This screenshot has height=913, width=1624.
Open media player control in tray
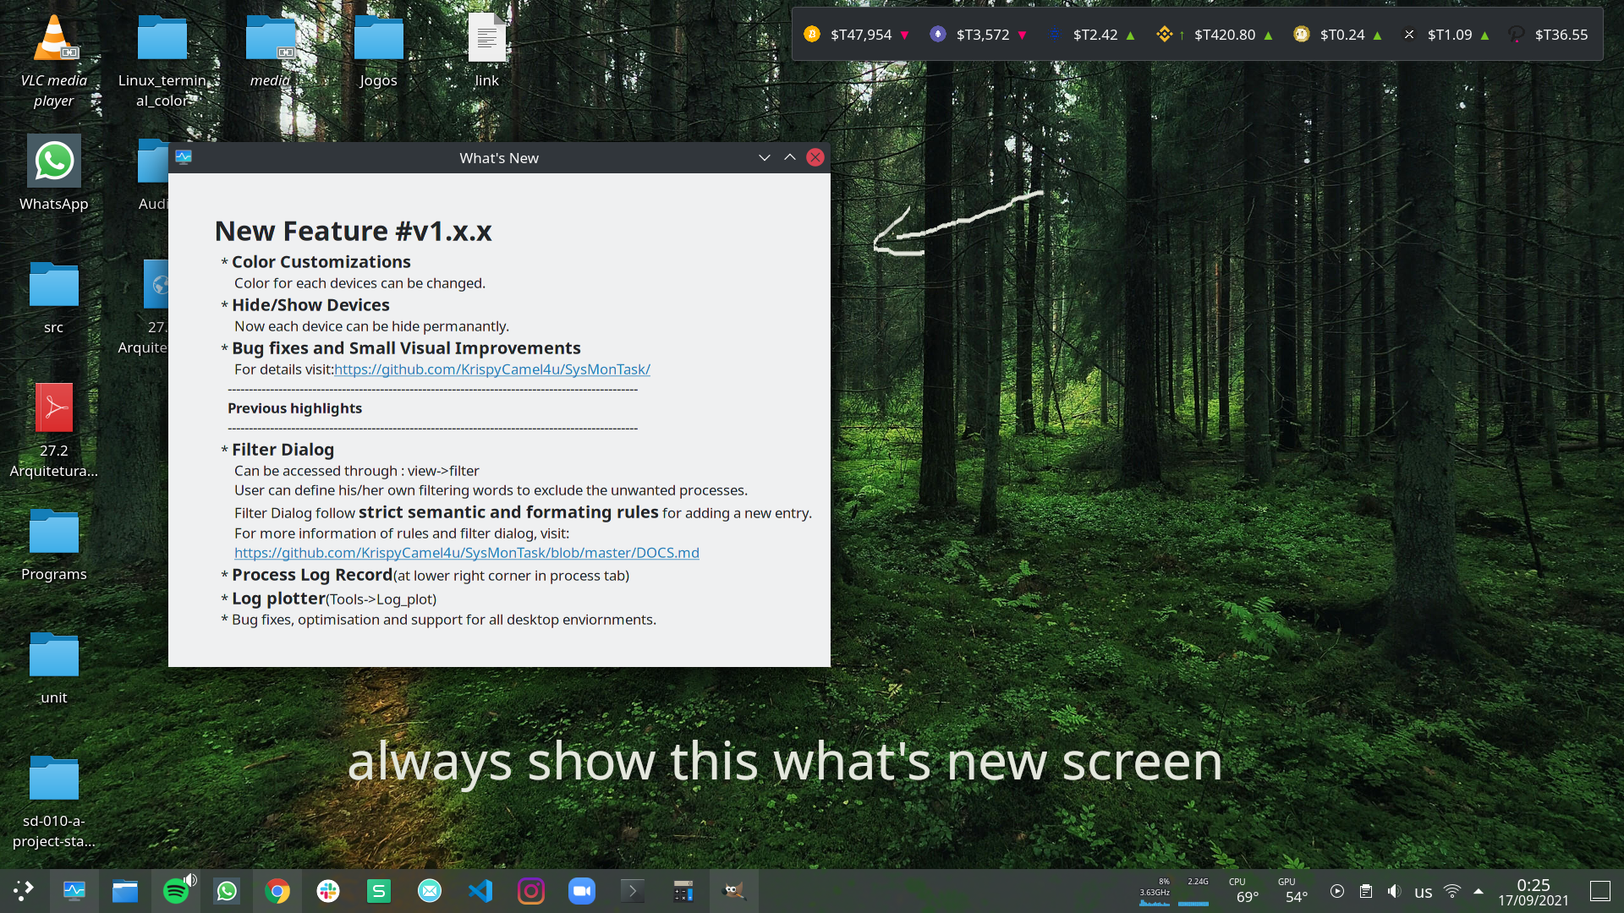pyautogui.click(x=1337, y=891)
